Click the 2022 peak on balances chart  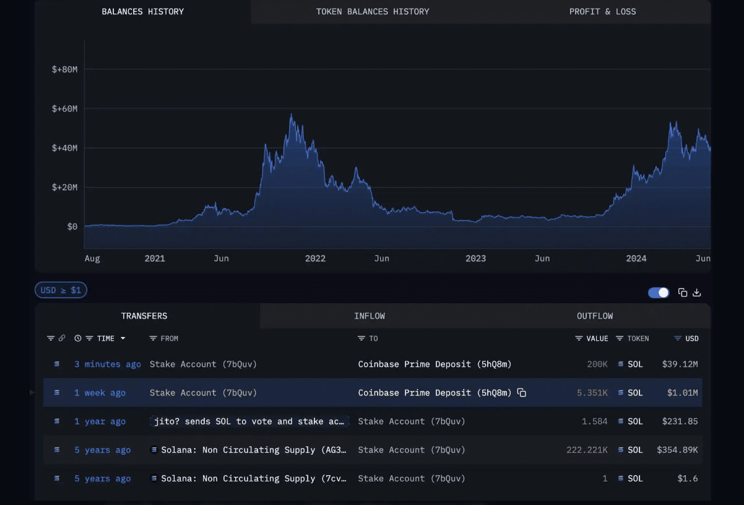coord(291,115)
